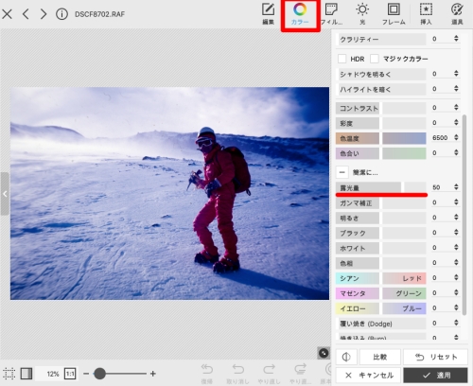
Task: Zoom out with the minus icon
Action: 86,374
